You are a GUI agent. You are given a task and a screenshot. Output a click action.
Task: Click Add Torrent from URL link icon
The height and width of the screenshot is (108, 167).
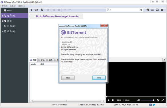36,10
